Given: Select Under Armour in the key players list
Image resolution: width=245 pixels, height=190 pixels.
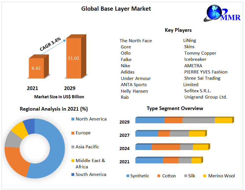Looking at the screenshot, I should [136, 79].
